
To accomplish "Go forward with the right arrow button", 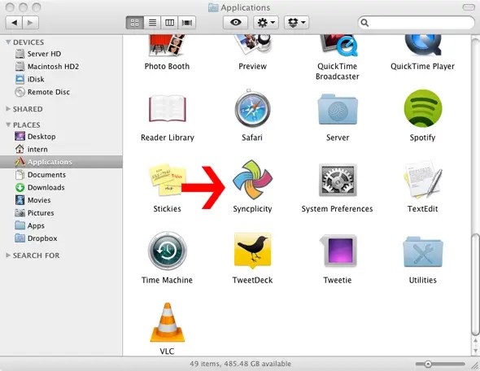I will (30, 22).
